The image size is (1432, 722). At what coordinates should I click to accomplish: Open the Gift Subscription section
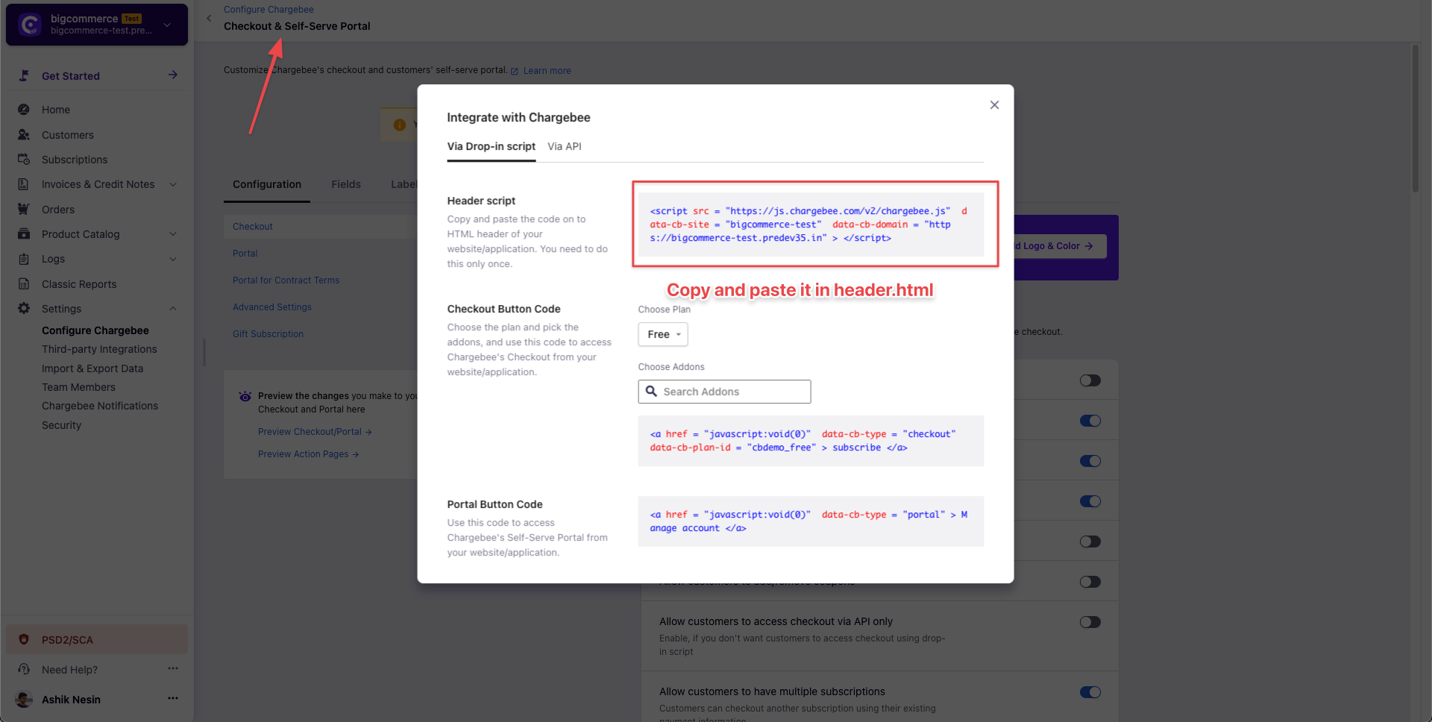268,334
